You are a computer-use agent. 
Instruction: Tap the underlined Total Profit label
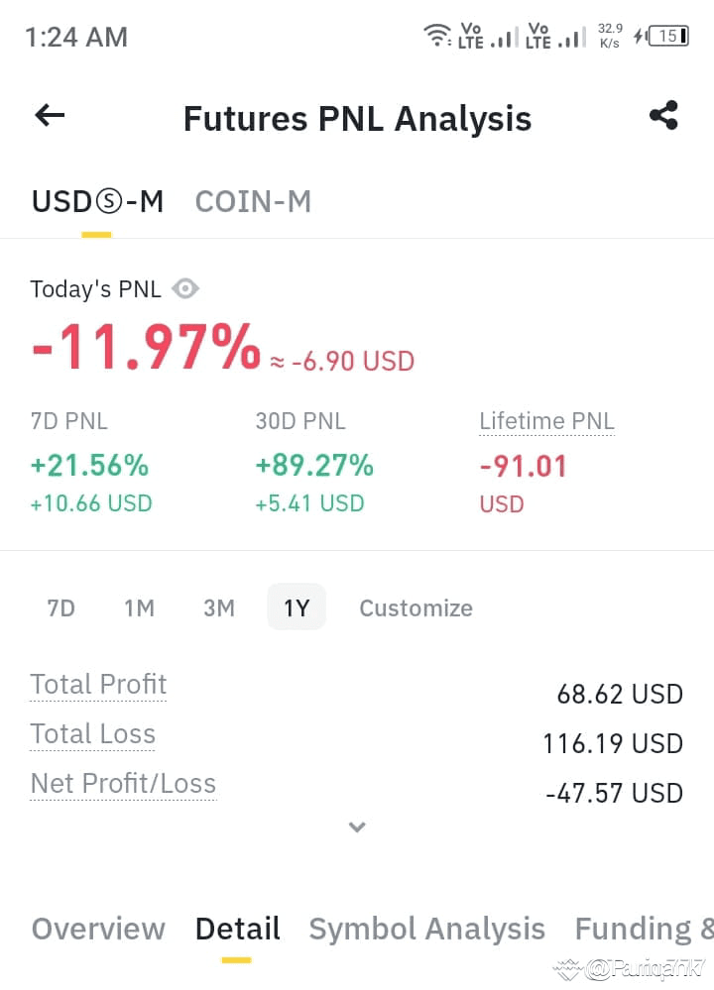tap(98, 685)
